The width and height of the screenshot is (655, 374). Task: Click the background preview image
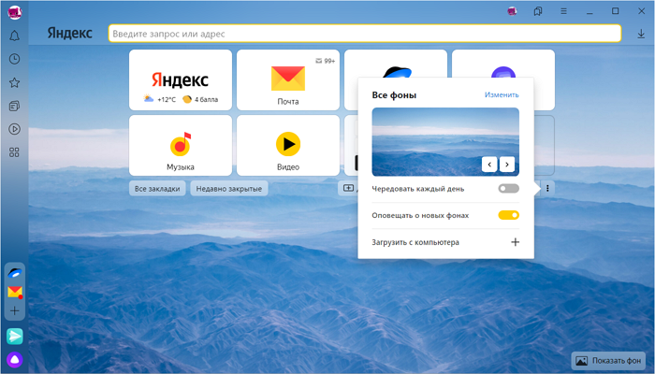tap(445, 142)
